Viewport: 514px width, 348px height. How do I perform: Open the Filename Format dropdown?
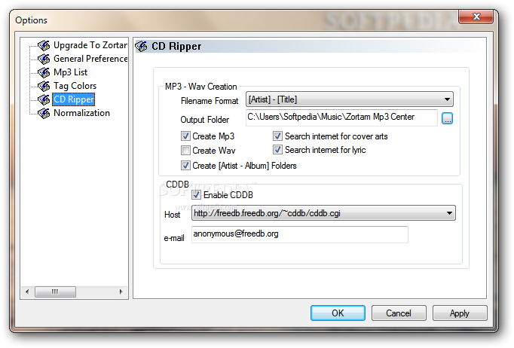click(x=350, y=99)
